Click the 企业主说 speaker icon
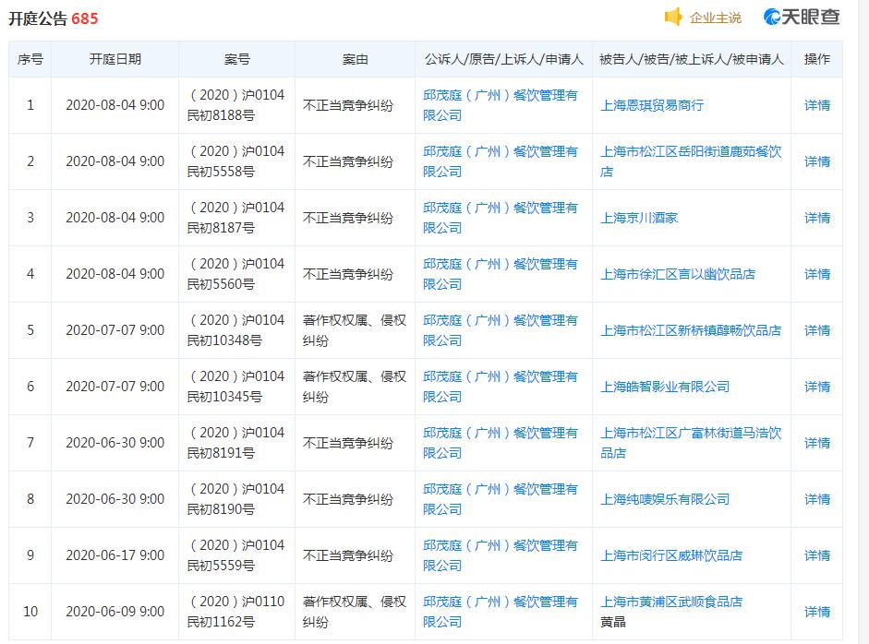The image size is (869, 644). pos(673,18)
